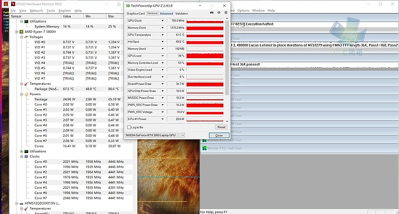Collapse the HFM512GD3JX013N drive node
The width and height of the screenshot is (399, 214).
click(17, 203)
